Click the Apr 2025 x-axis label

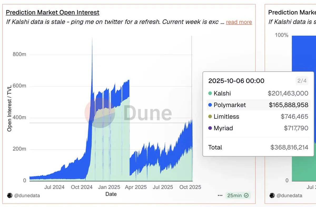pyautogui.click(x=136, y=187)
